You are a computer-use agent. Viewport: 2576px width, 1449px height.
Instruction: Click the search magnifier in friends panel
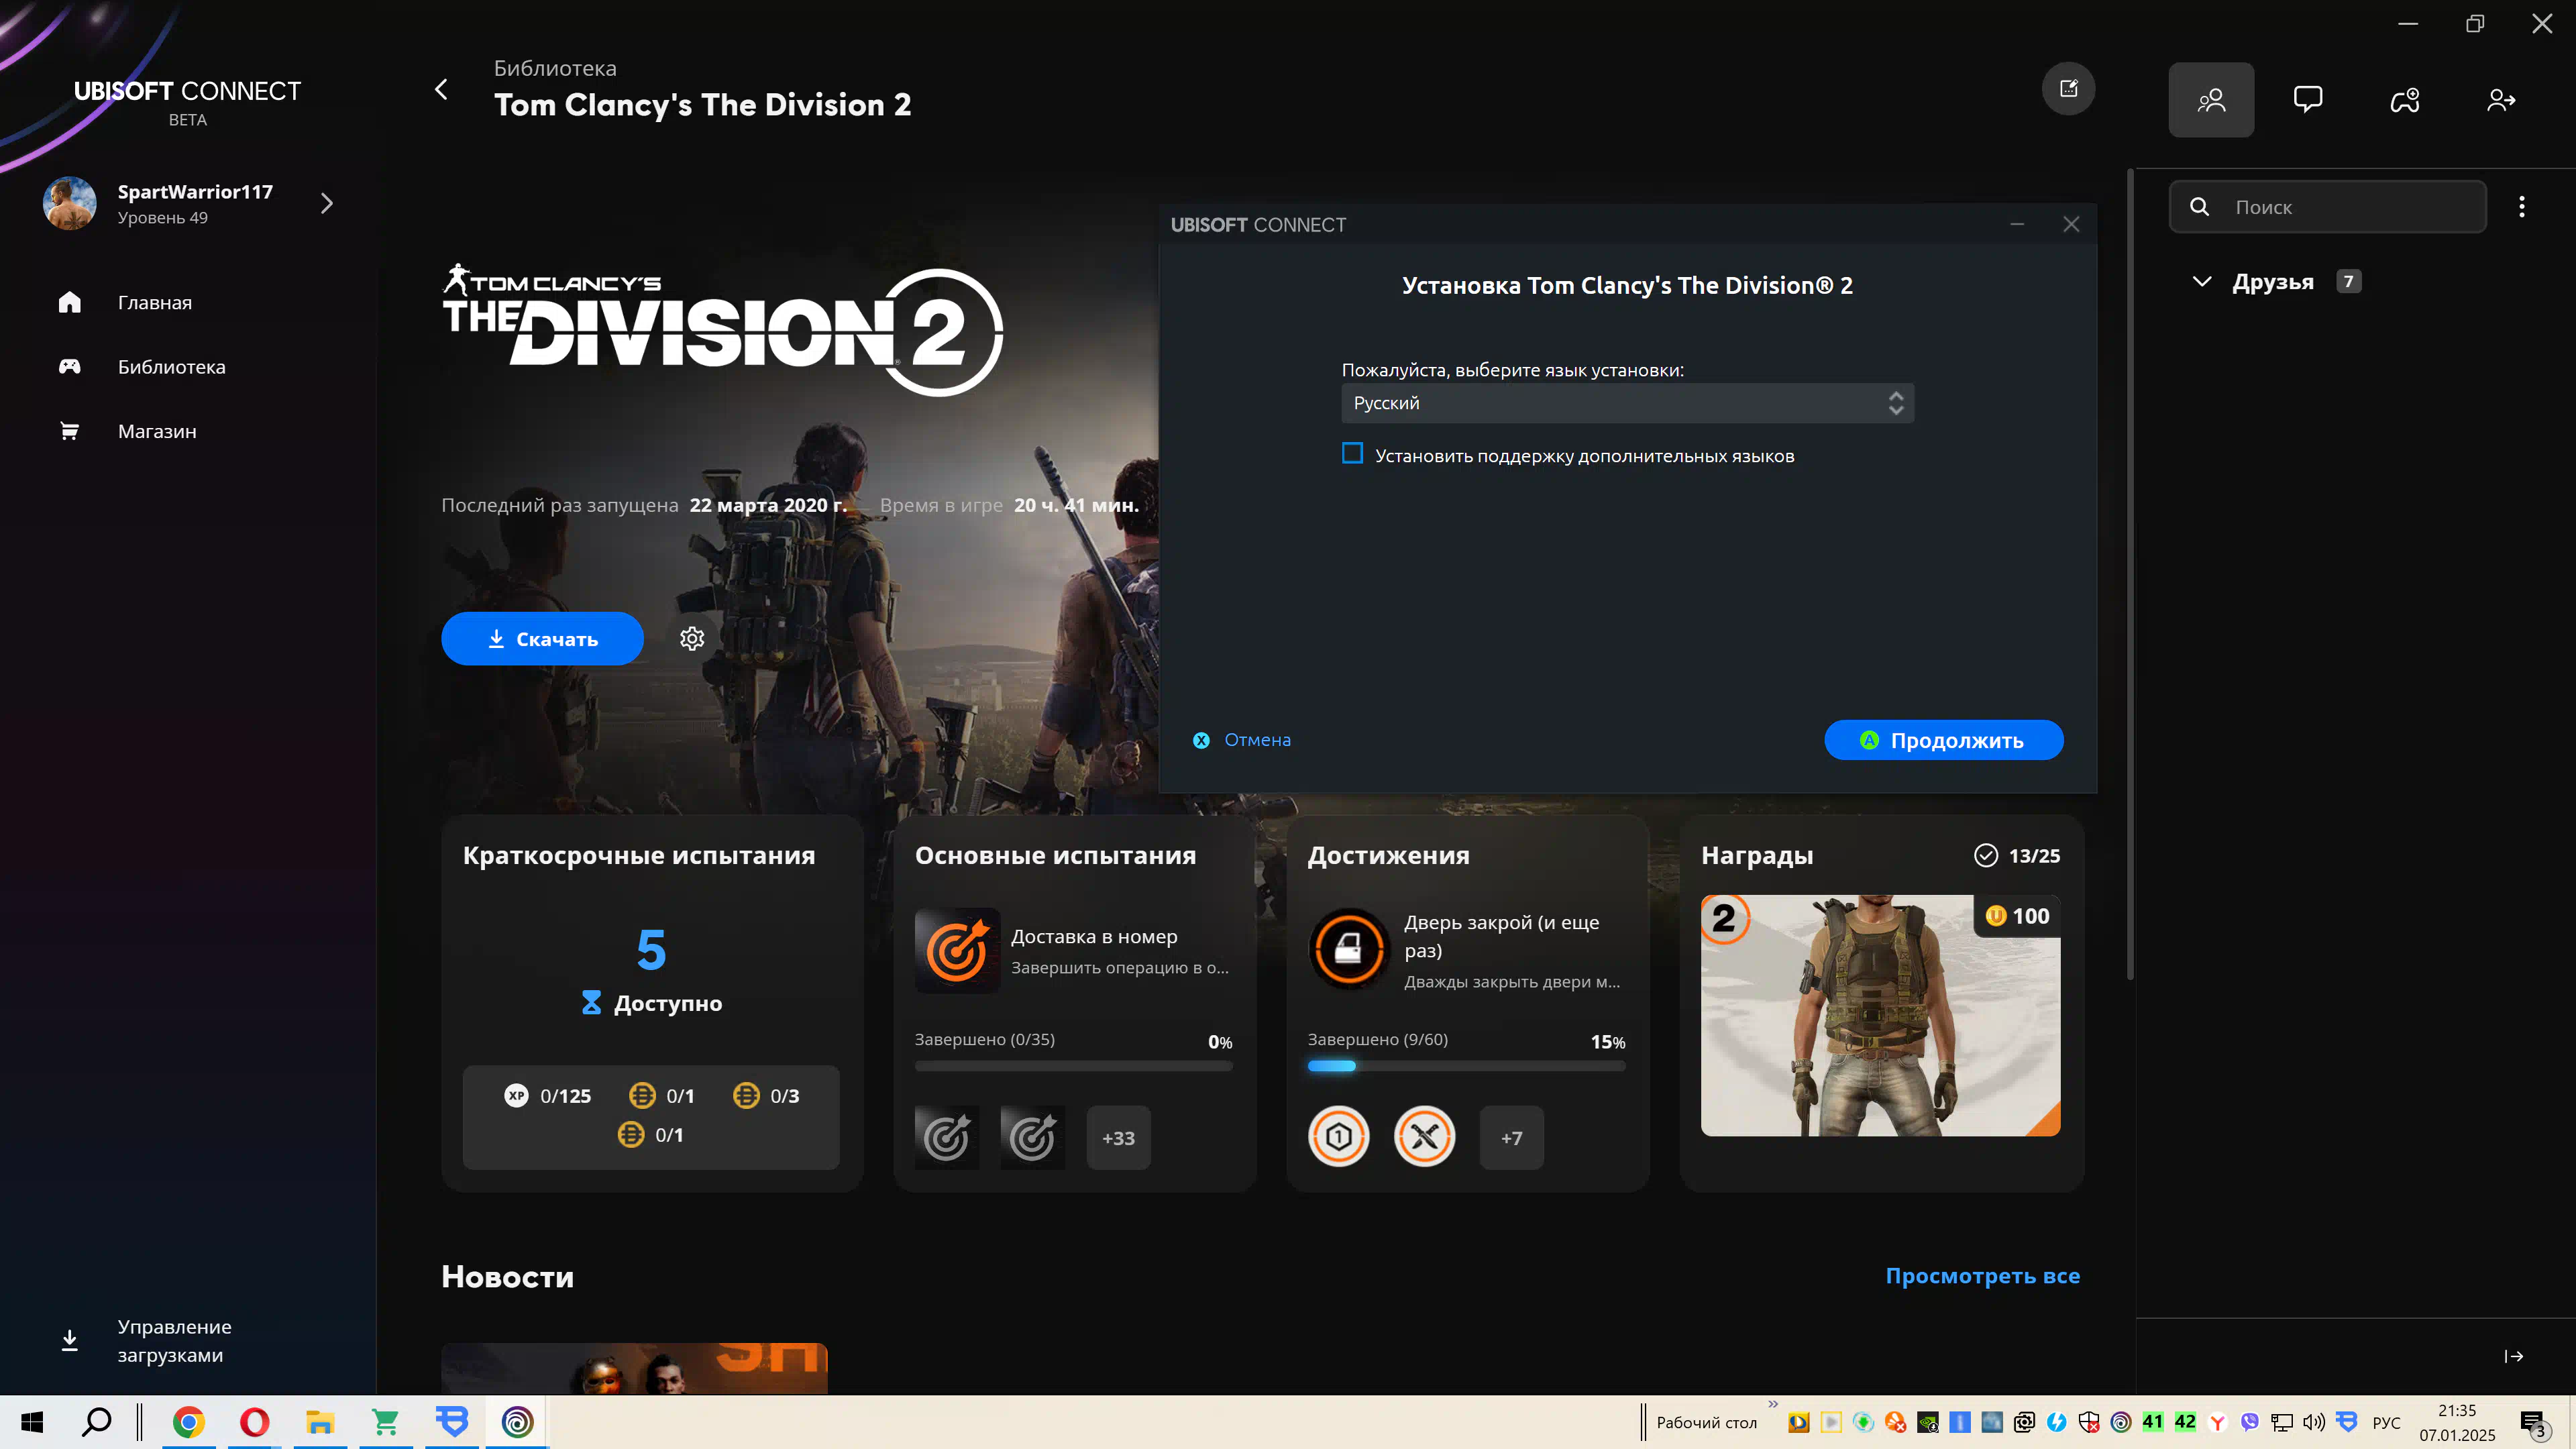[x=2199, y=206]
